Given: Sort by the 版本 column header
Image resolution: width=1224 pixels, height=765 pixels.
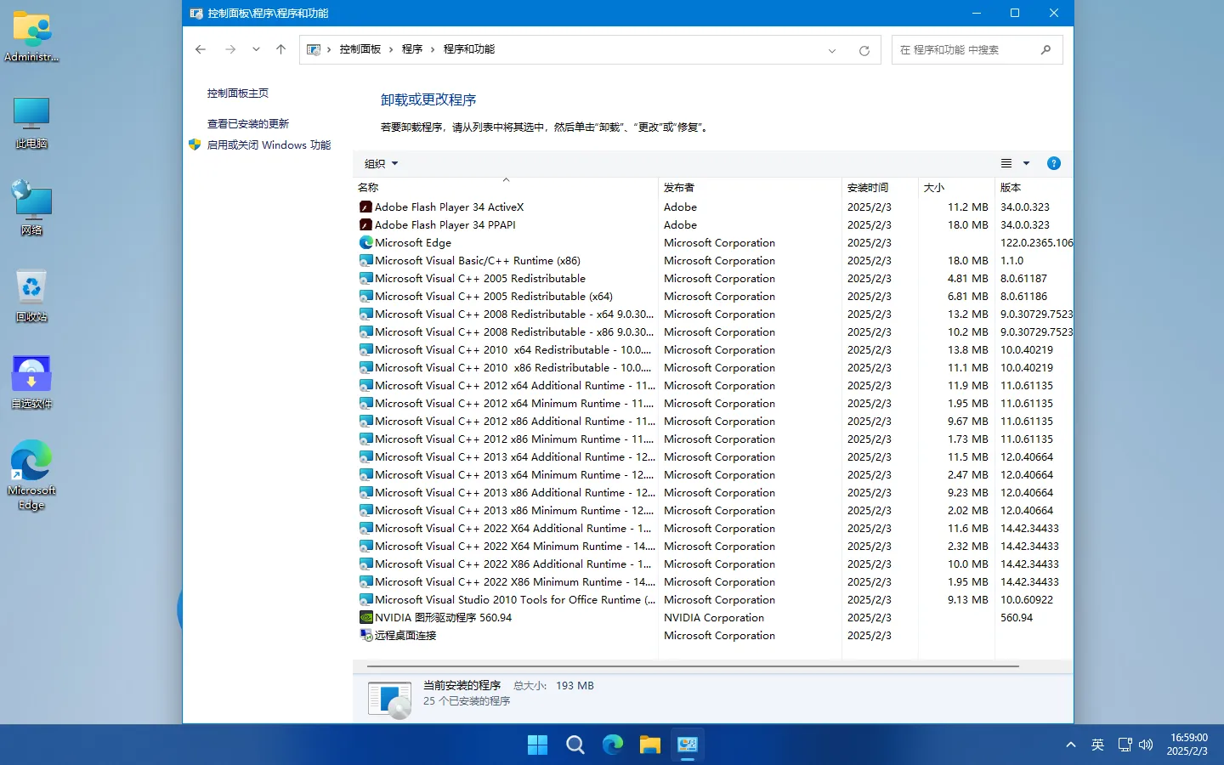Looking at the screenshot, I should (1034, 187).
